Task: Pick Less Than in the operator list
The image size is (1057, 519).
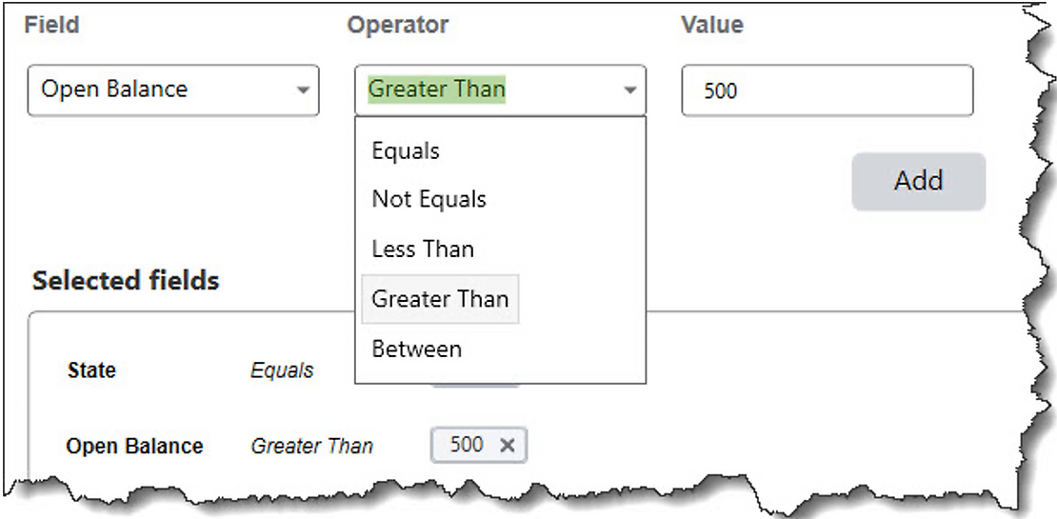Action: tap(423, 249)
